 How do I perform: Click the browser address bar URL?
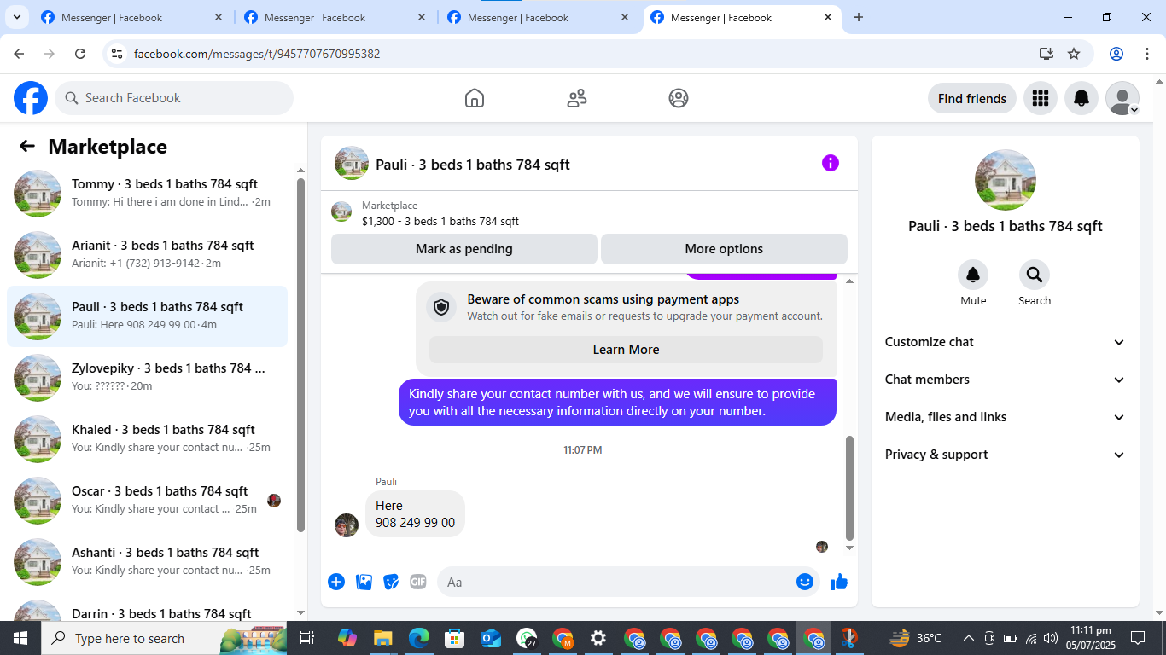point(257,54)
